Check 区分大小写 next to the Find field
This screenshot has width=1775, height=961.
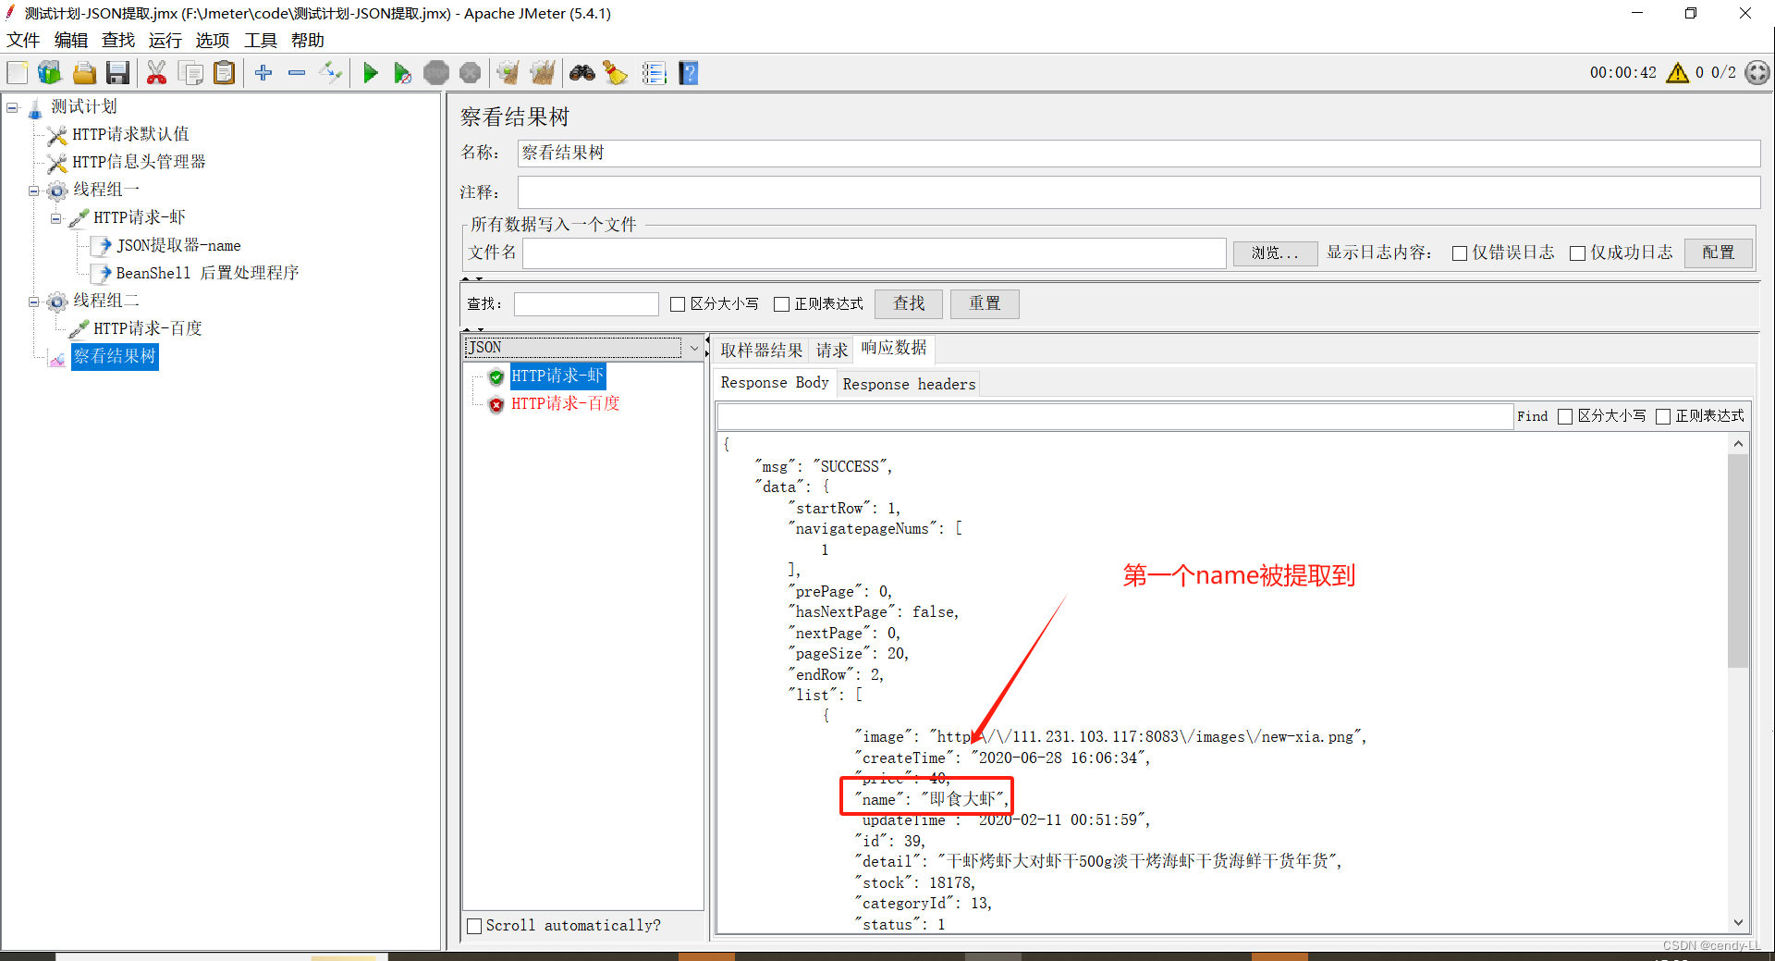[x=1565, y=416]
